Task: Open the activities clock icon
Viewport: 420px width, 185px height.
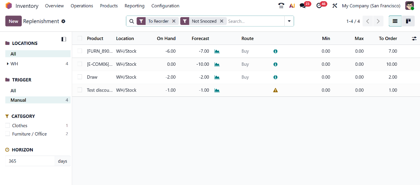Action: tap(319, 6)
